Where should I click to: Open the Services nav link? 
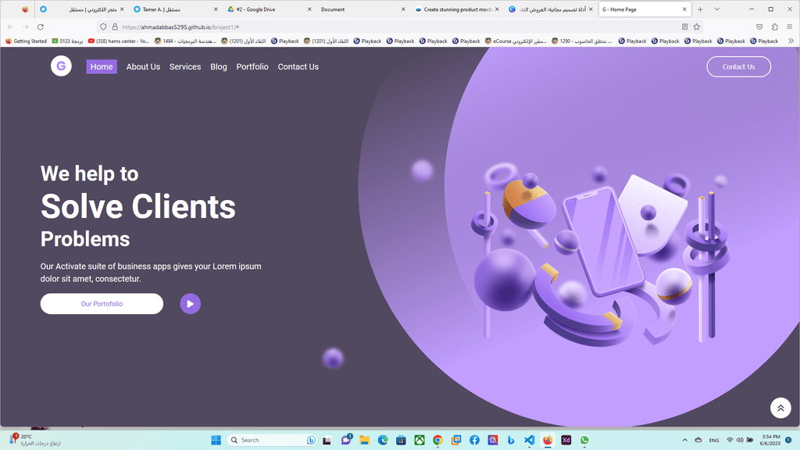185,67
